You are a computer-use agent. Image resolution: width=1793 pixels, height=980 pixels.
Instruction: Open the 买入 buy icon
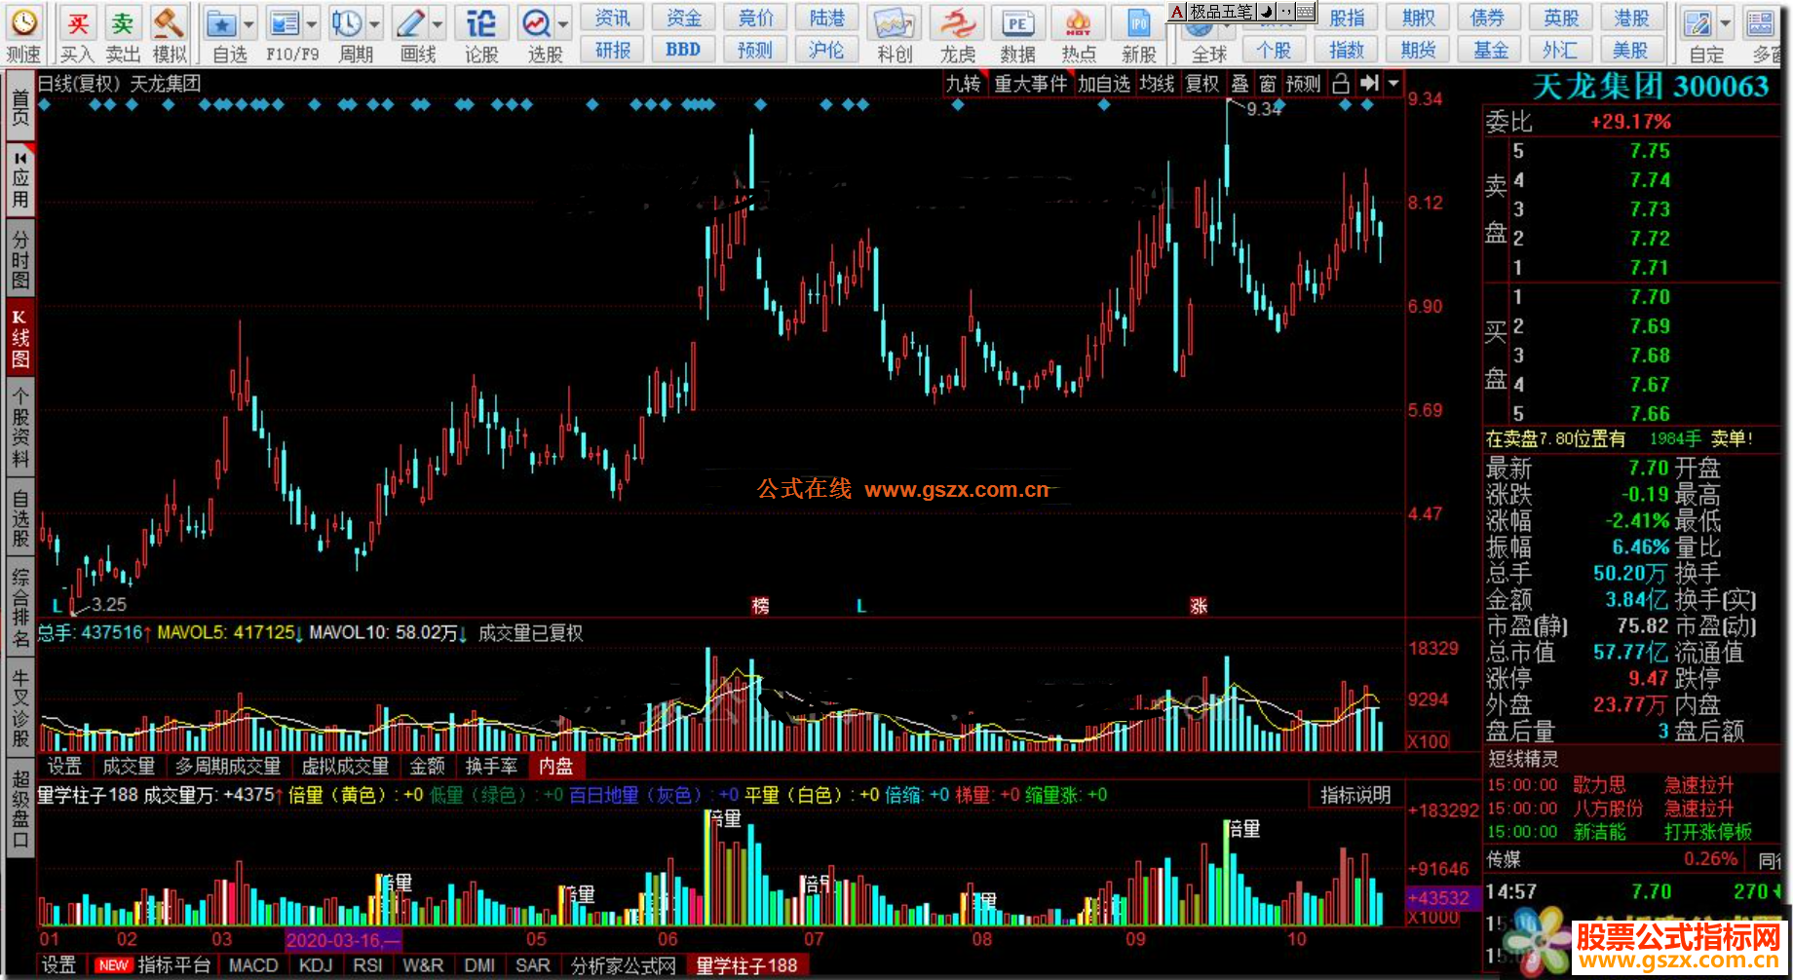pos(77,22)
